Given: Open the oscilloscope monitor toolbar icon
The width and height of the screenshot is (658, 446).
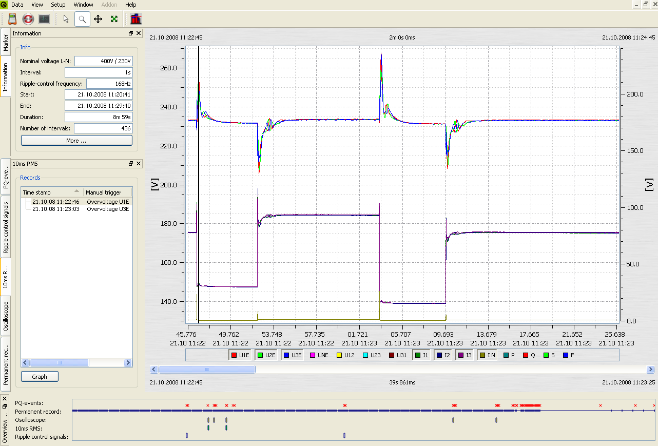Looking at the screenshot, I should pyautogui.click(x=44, y=19).
